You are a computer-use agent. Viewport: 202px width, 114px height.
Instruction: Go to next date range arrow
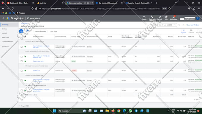point(183,25)
